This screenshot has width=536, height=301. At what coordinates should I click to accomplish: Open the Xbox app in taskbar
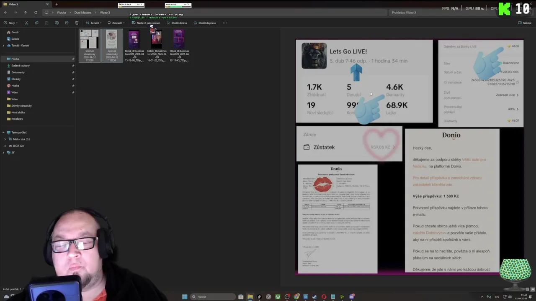click(x=278, y=297)
